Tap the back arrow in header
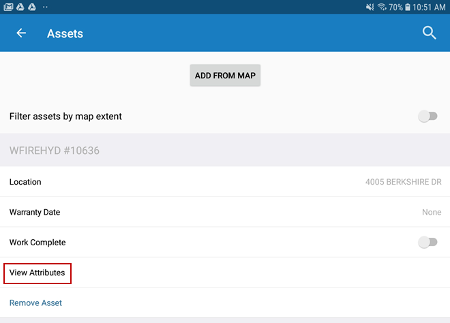The width and height of the screenshot is (450, 323). point(21,33)
